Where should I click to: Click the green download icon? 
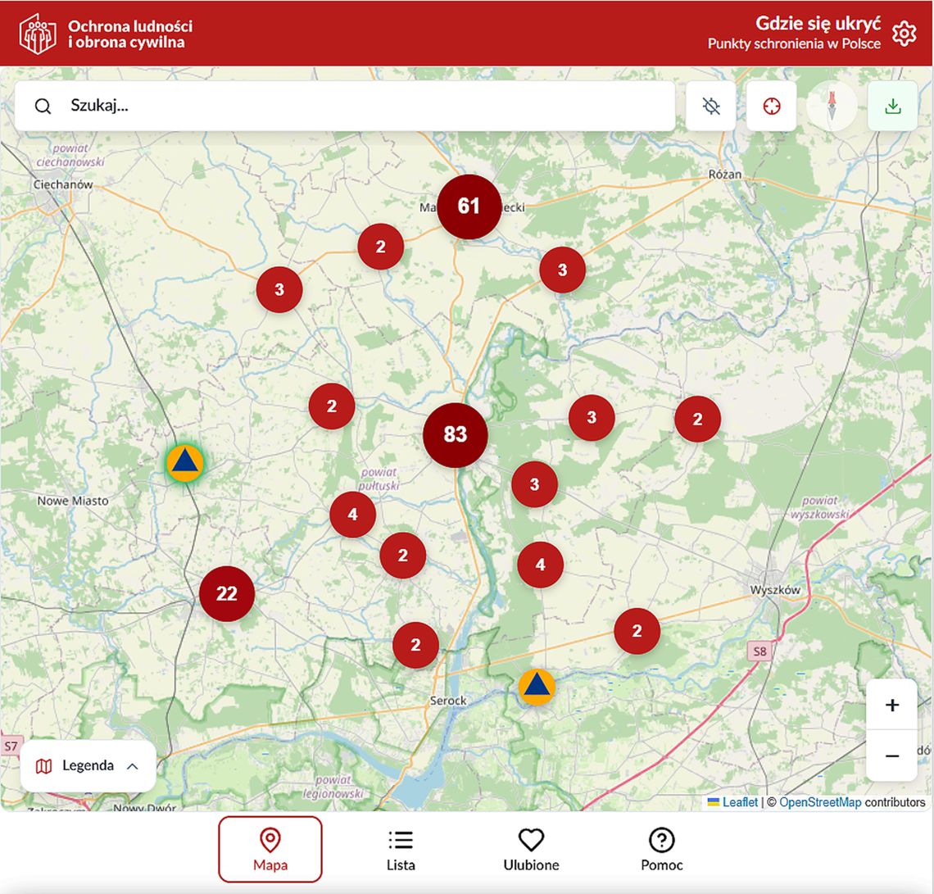point(892,106)
